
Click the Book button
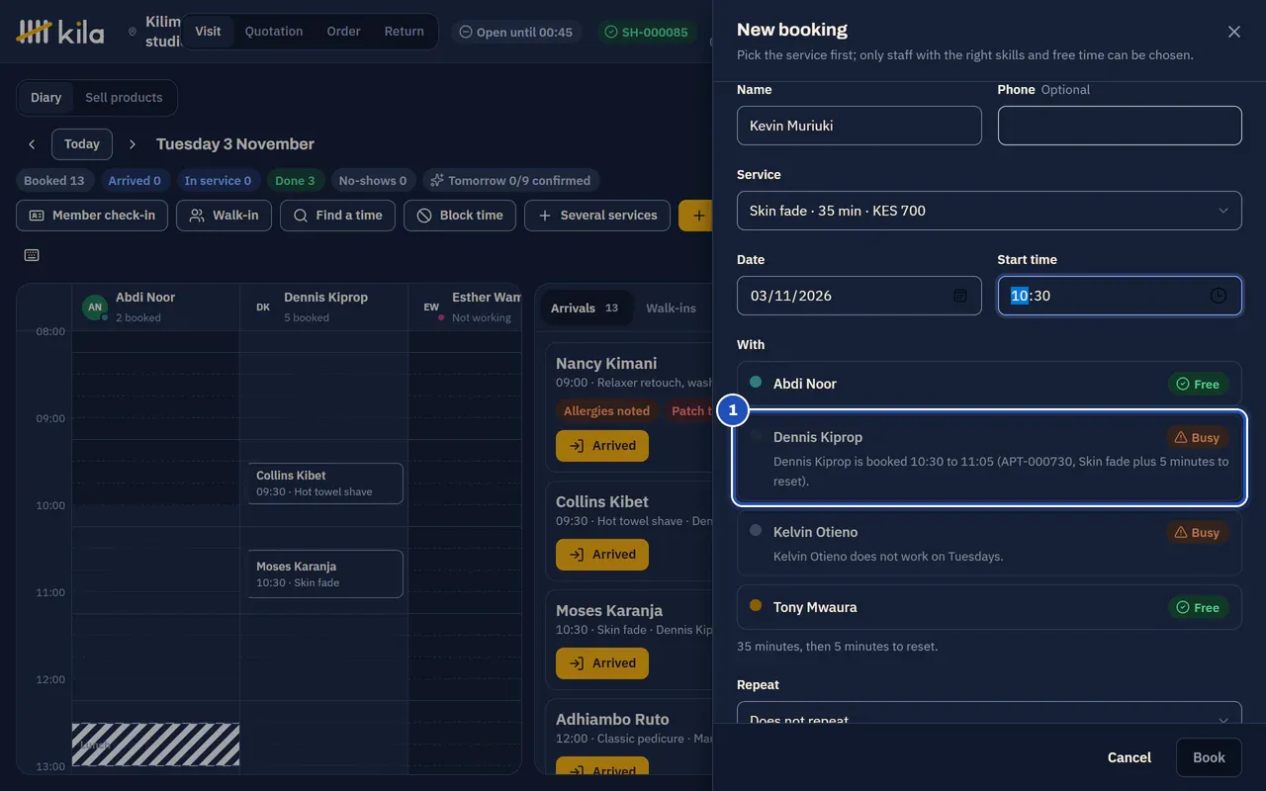(1209, 757)
